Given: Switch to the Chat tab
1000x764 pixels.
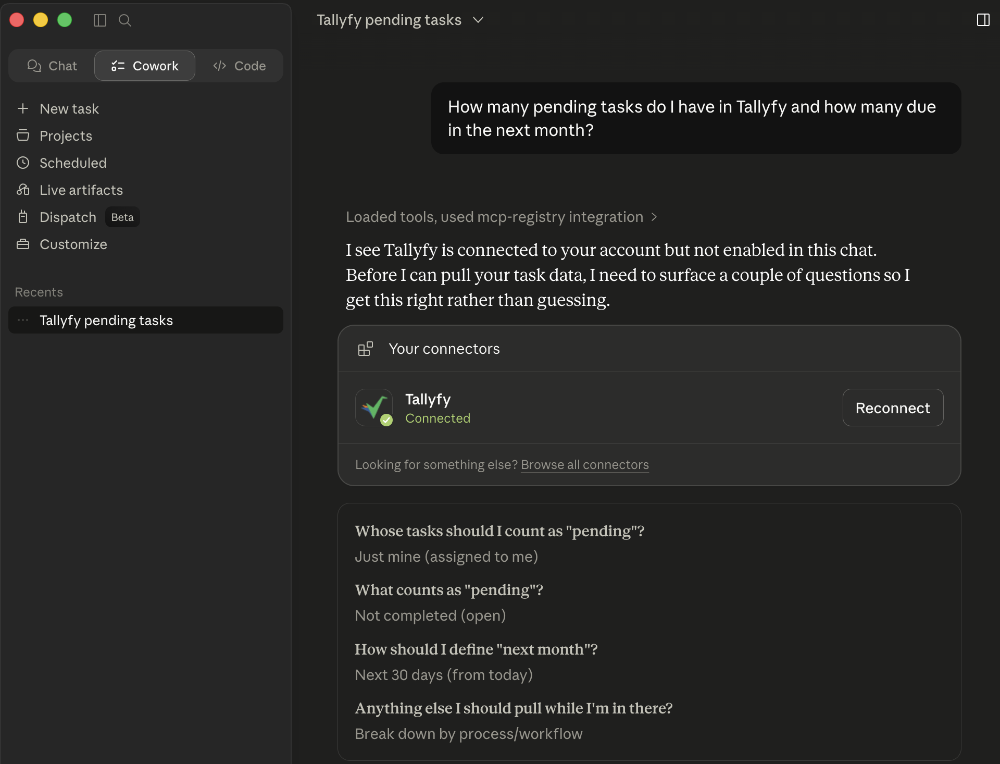Looking at the screenshot, I should [x=52, y=66].
